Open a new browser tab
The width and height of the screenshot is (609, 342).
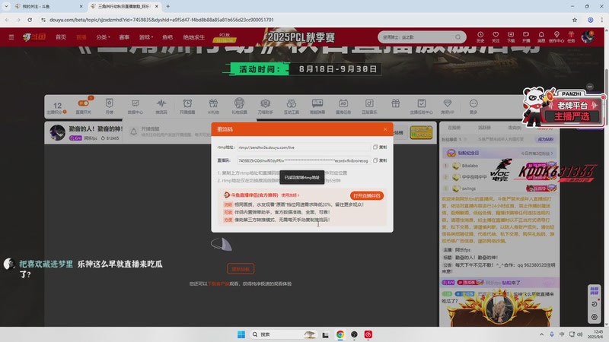click(167, 6)
